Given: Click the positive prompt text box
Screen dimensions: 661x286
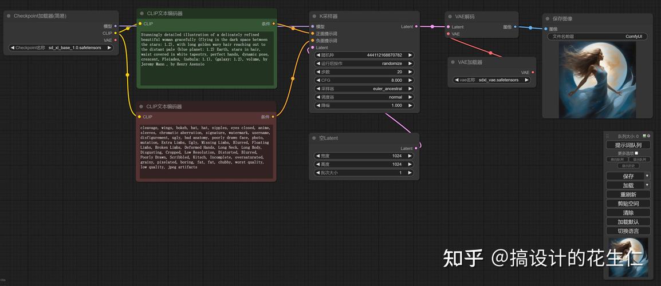Looking at the screenshot, I should pos(206,57).
